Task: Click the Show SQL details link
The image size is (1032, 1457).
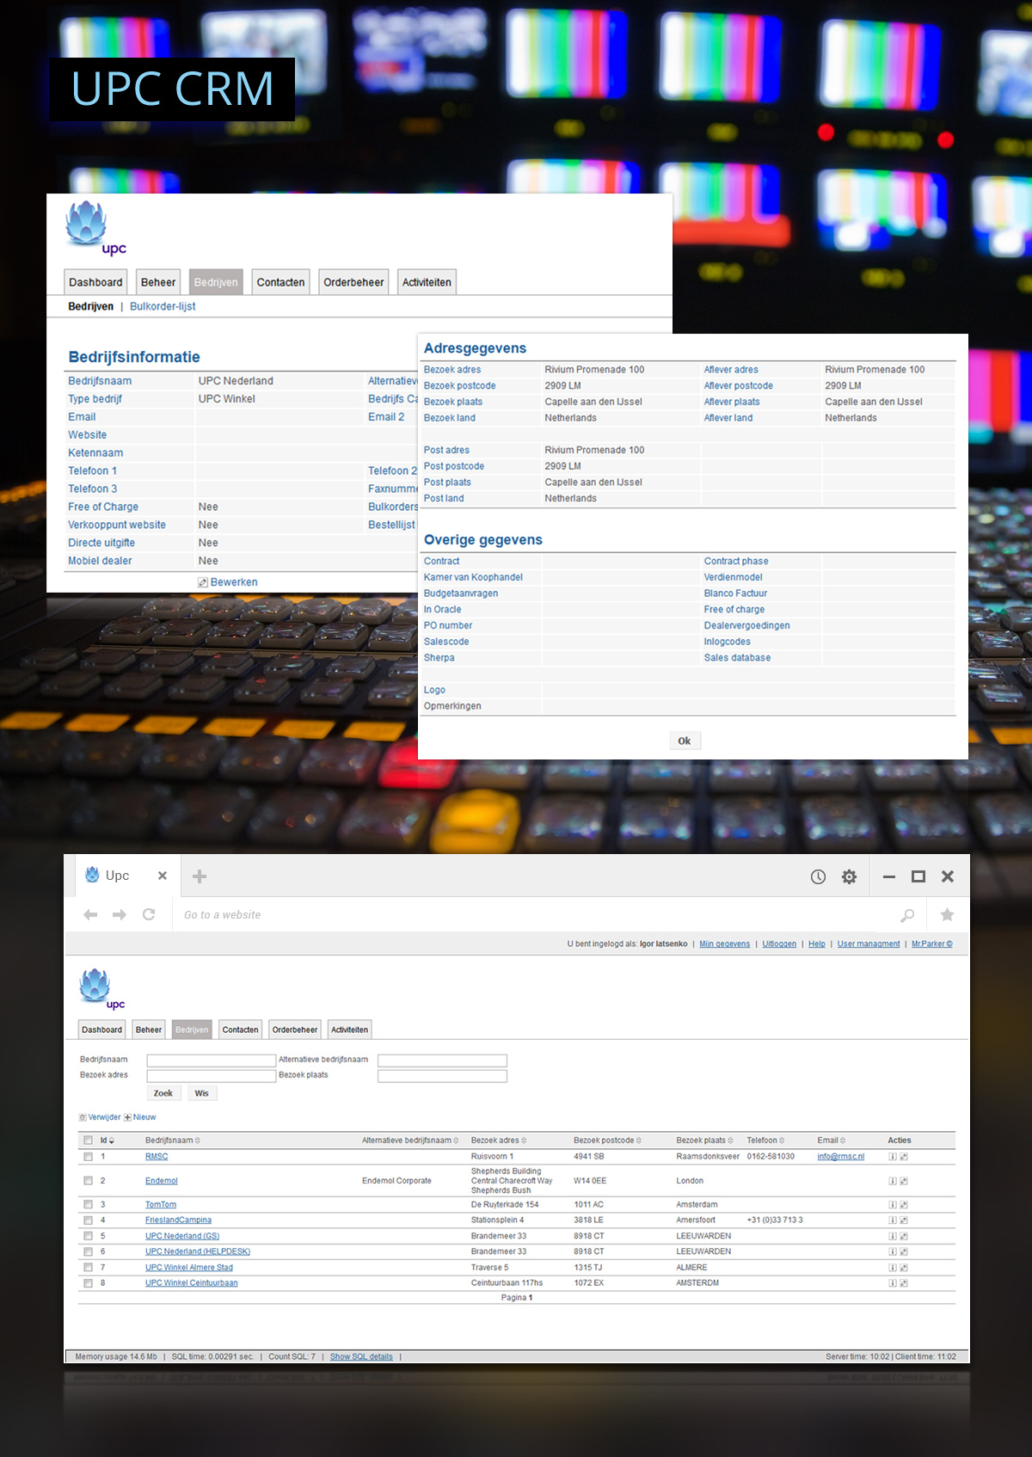Action: [x=361, y=1357]
